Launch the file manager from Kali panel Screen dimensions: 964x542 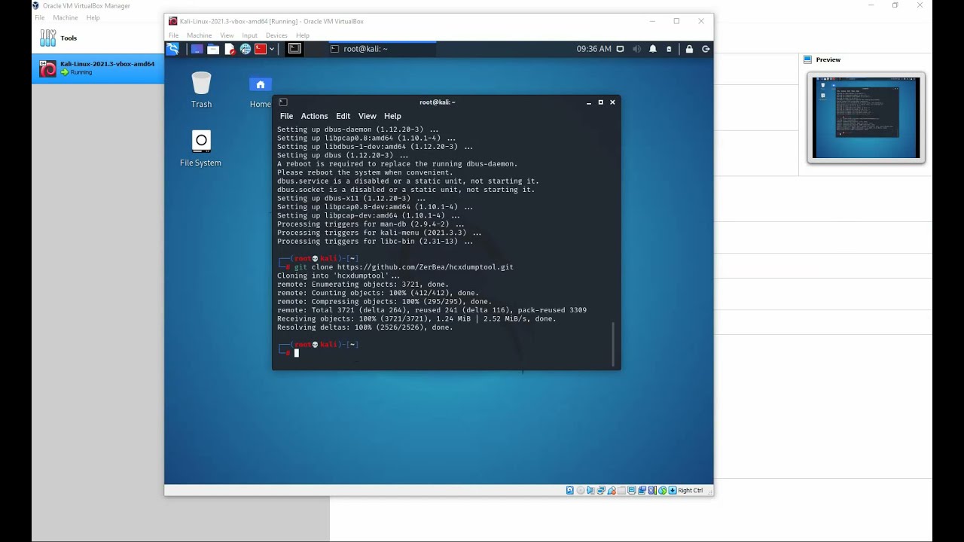(x=213, y=49)
